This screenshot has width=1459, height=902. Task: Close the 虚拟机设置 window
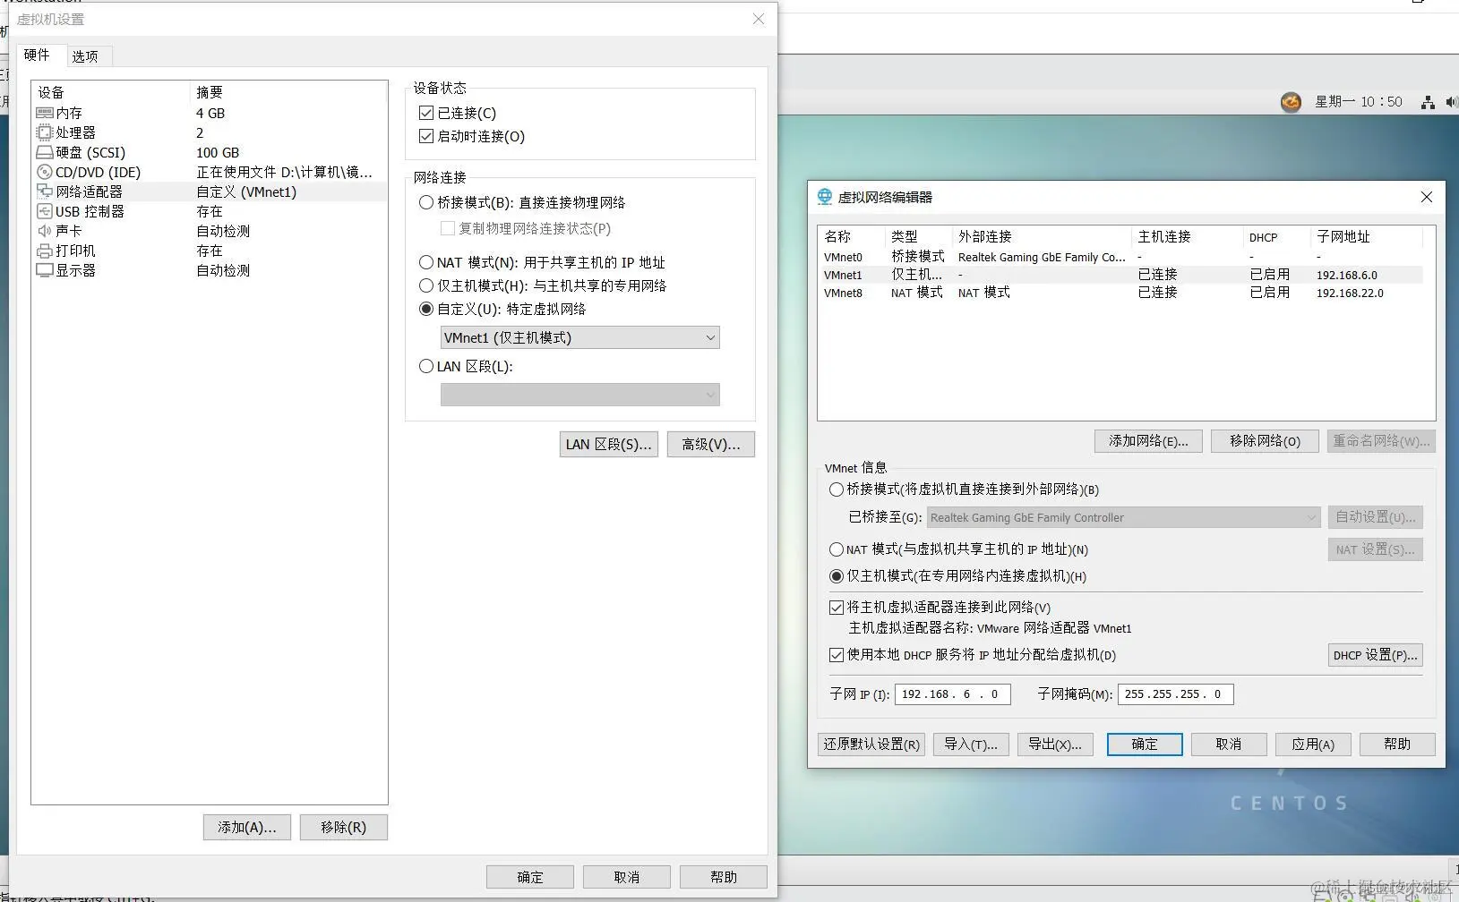759,19
